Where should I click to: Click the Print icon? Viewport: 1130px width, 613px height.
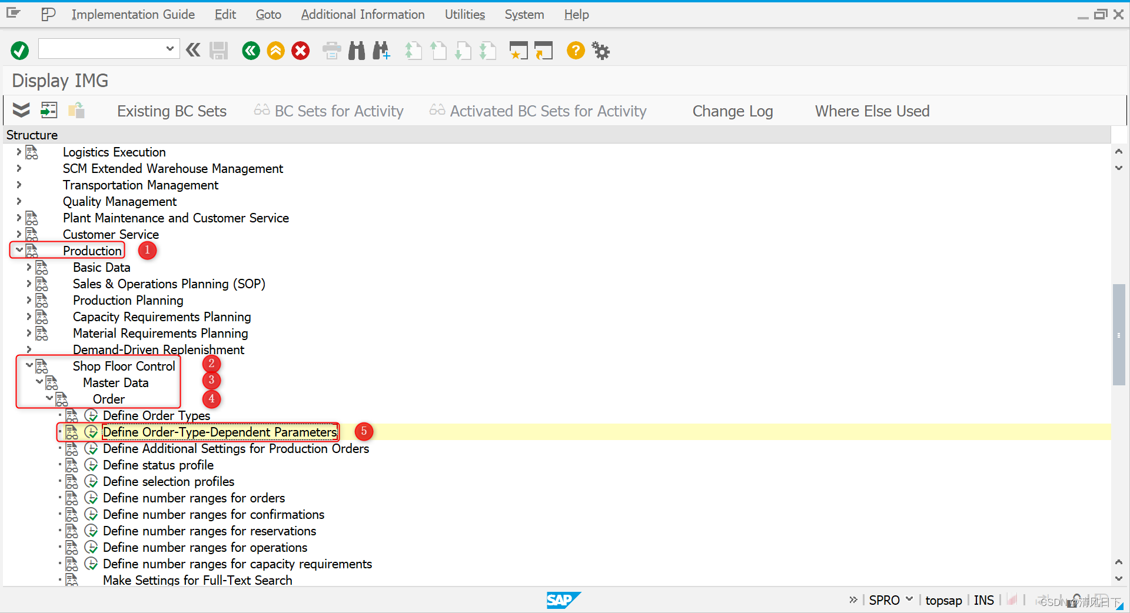[x=331, y=51]
